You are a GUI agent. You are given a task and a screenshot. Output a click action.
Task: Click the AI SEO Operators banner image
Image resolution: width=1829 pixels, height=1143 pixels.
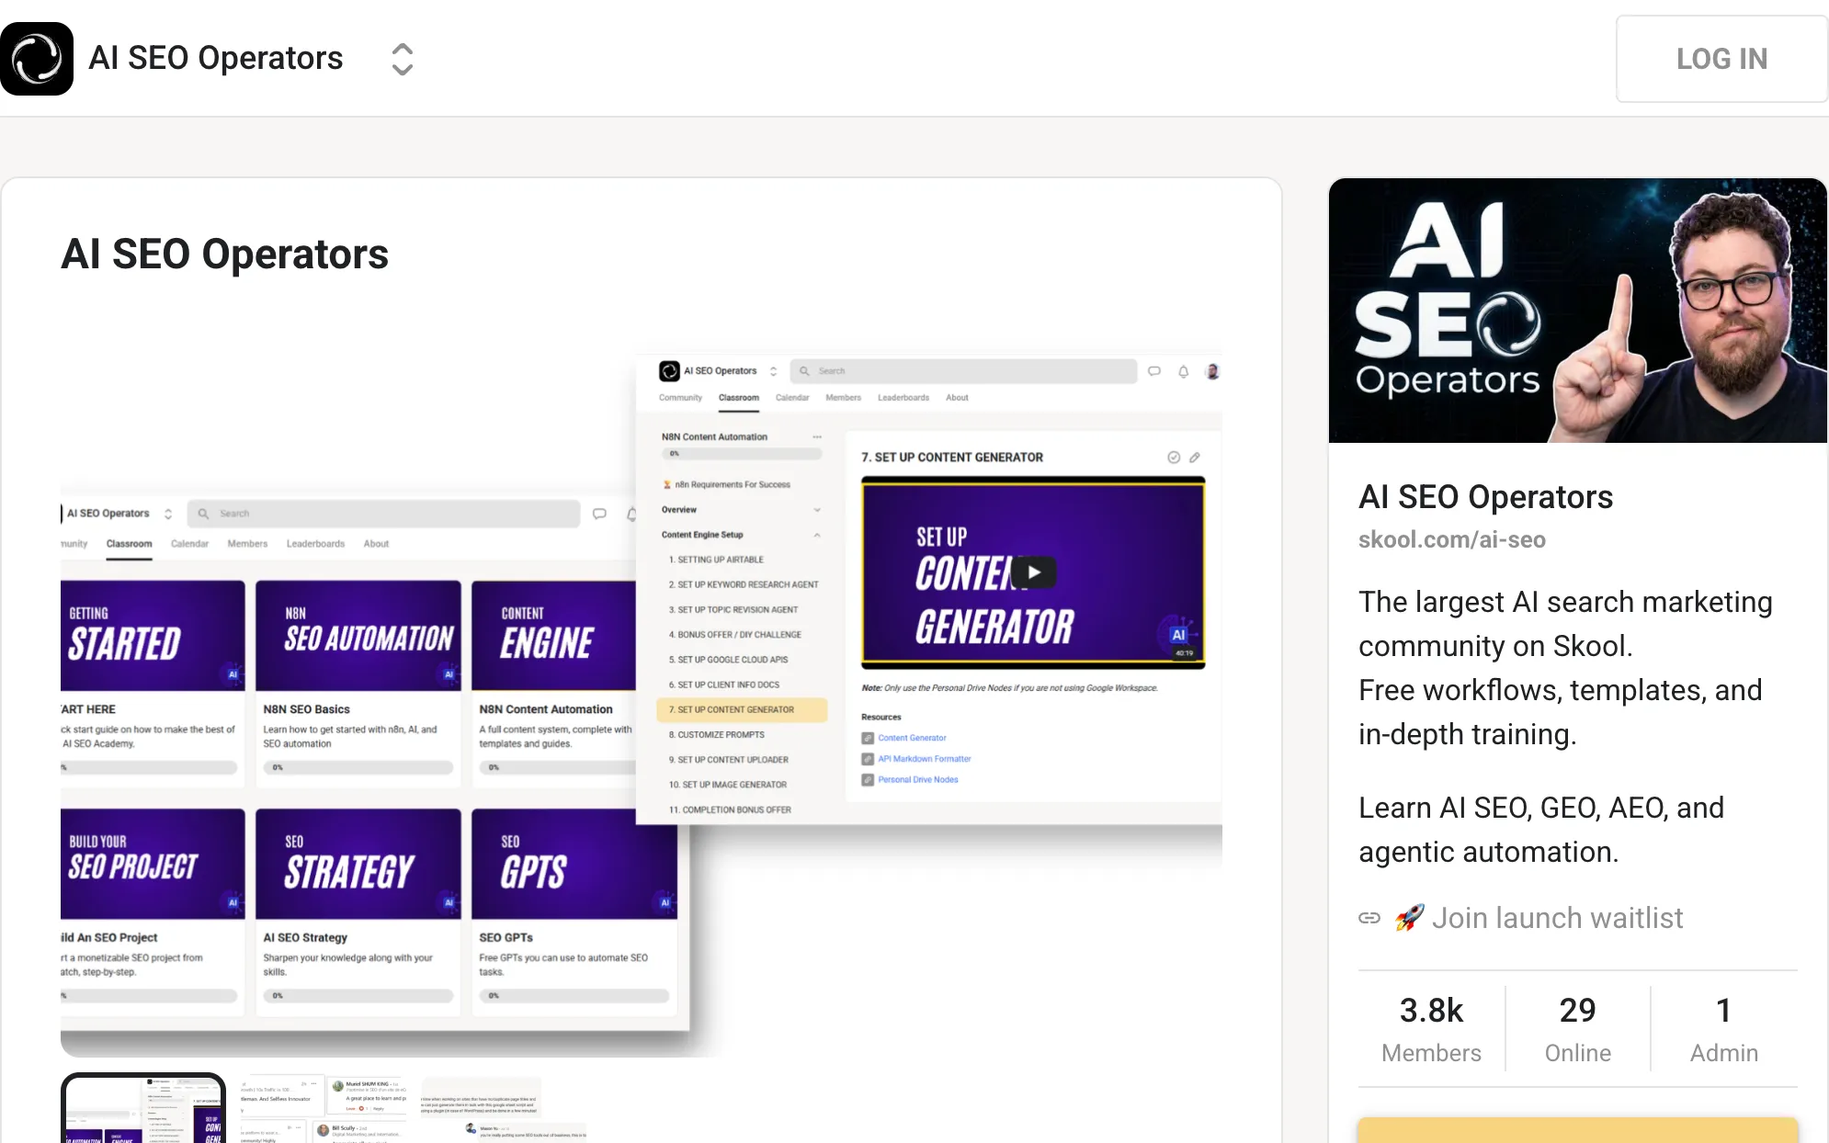pyautogui.click(x=1577, y=311)
